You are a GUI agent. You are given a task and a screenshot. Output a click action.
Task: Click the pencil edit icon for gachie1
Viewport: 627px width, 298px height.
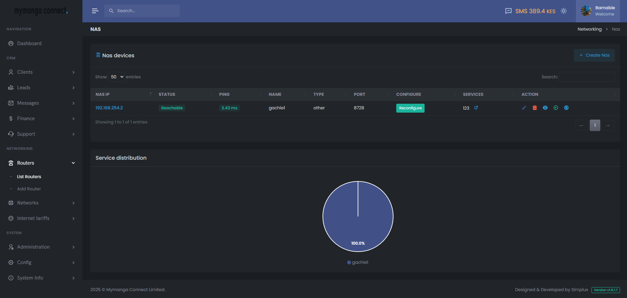tap(524, 108)
